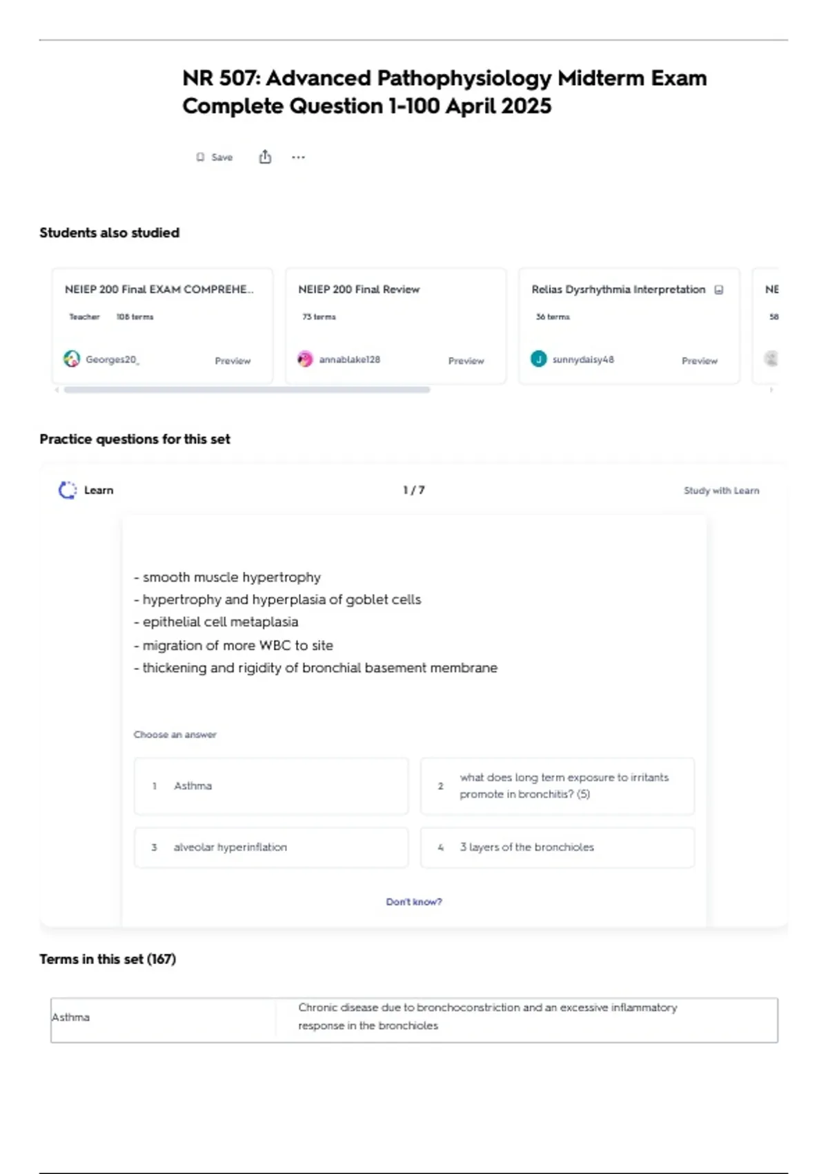Click sunnydaisy48 profile avatar
Image resolution: width=828 pixels, height=1174 pixels.
(x=539, y=359)
